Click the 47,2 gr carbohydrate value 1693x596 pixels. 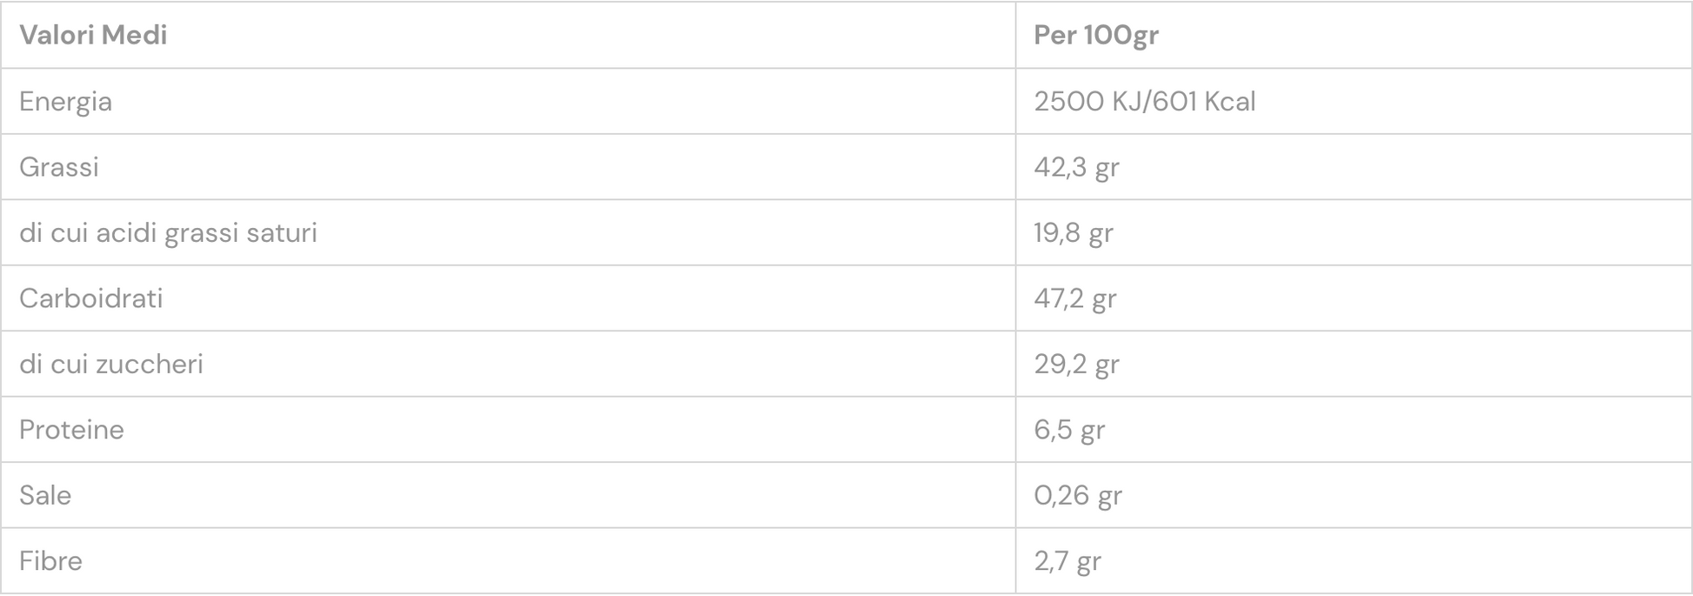[x=1075, y=298]
